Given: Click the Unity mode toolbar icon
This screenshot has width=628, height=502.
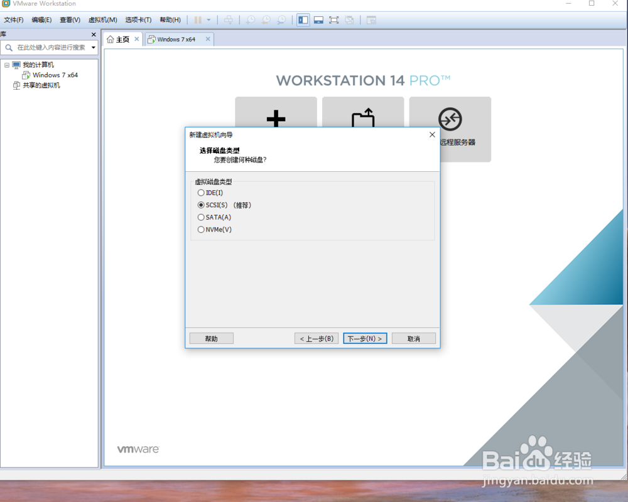Looking at the screenshot, I should click(x=349, y=20).
